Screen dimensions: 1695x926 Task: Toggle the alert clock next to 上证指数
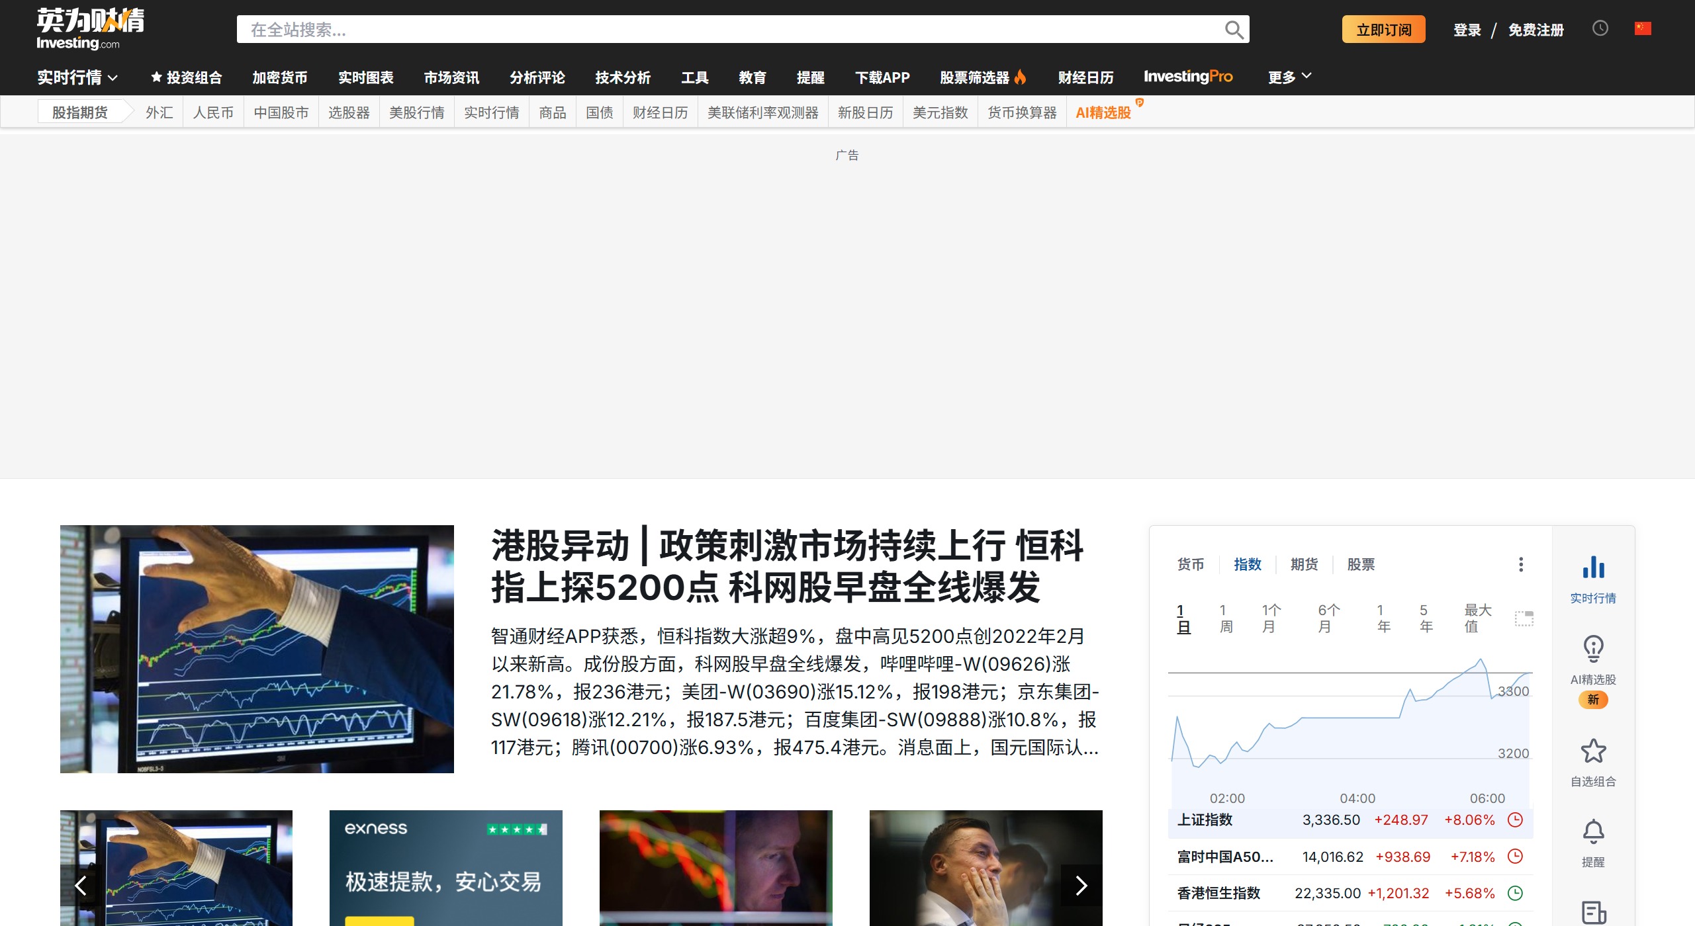[x=1515, y=820]
